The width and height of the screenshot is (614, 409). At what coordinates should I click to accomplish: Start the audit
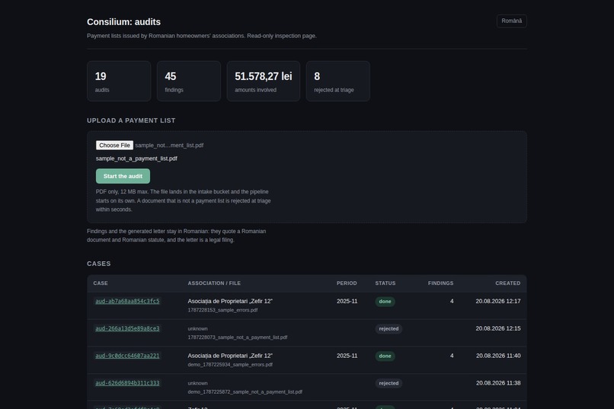[123, 176]
